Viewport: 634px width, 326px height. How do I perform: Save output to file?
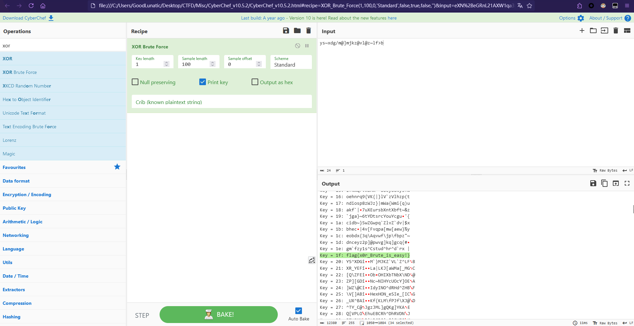(x=593, y=183)
